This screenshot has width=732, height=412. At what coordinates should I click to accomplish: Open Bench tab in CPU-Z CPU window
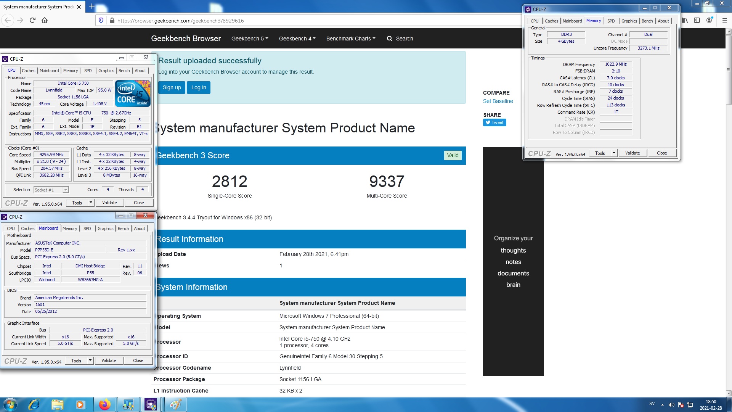click(124, 71)
